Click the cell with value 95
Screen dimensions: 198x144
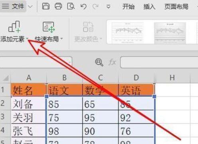101,117
